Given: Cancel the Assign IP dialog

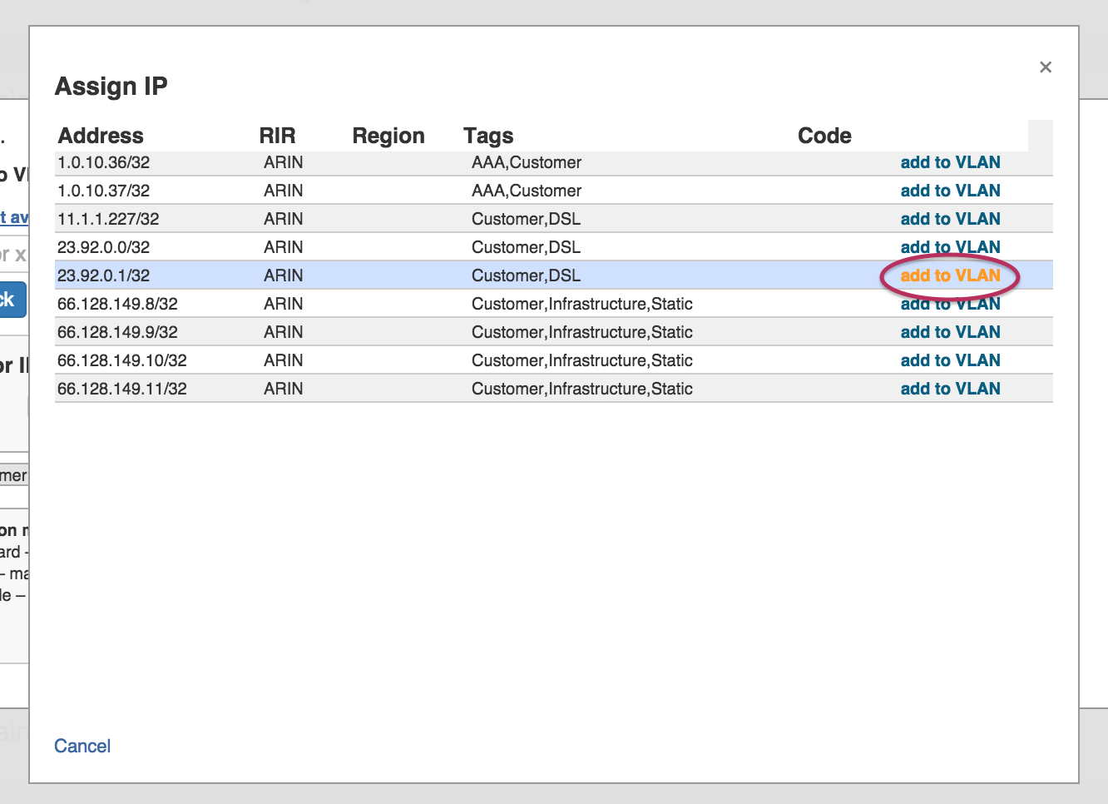Looking at the screenshot, I should 82,746.
